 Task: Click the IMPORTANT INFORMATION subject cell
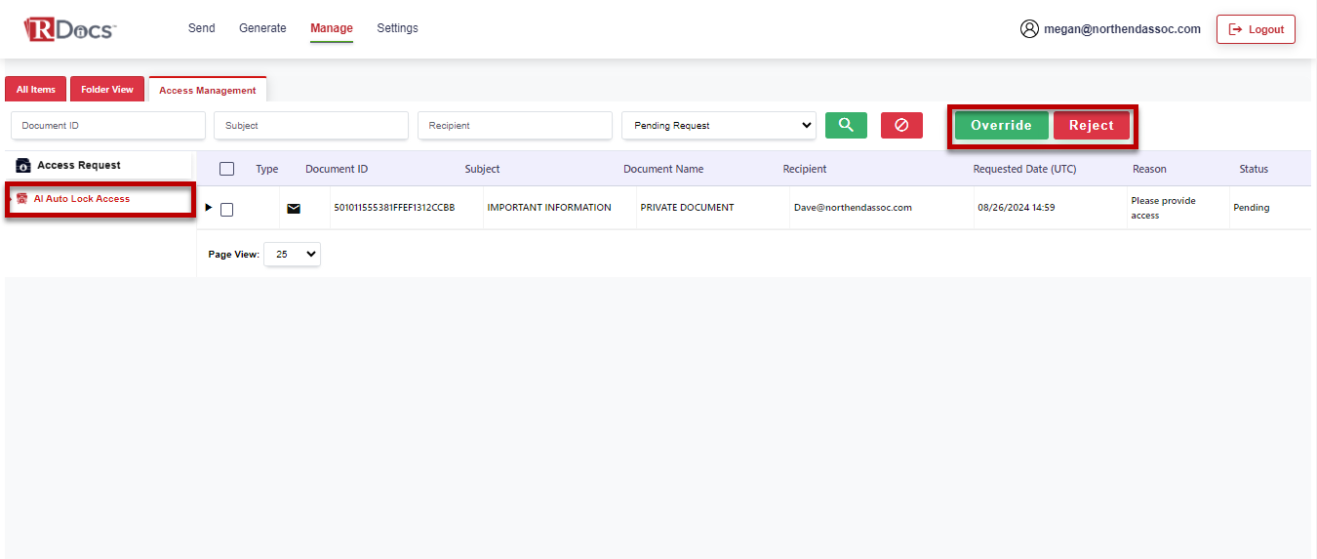pos(549,208)
